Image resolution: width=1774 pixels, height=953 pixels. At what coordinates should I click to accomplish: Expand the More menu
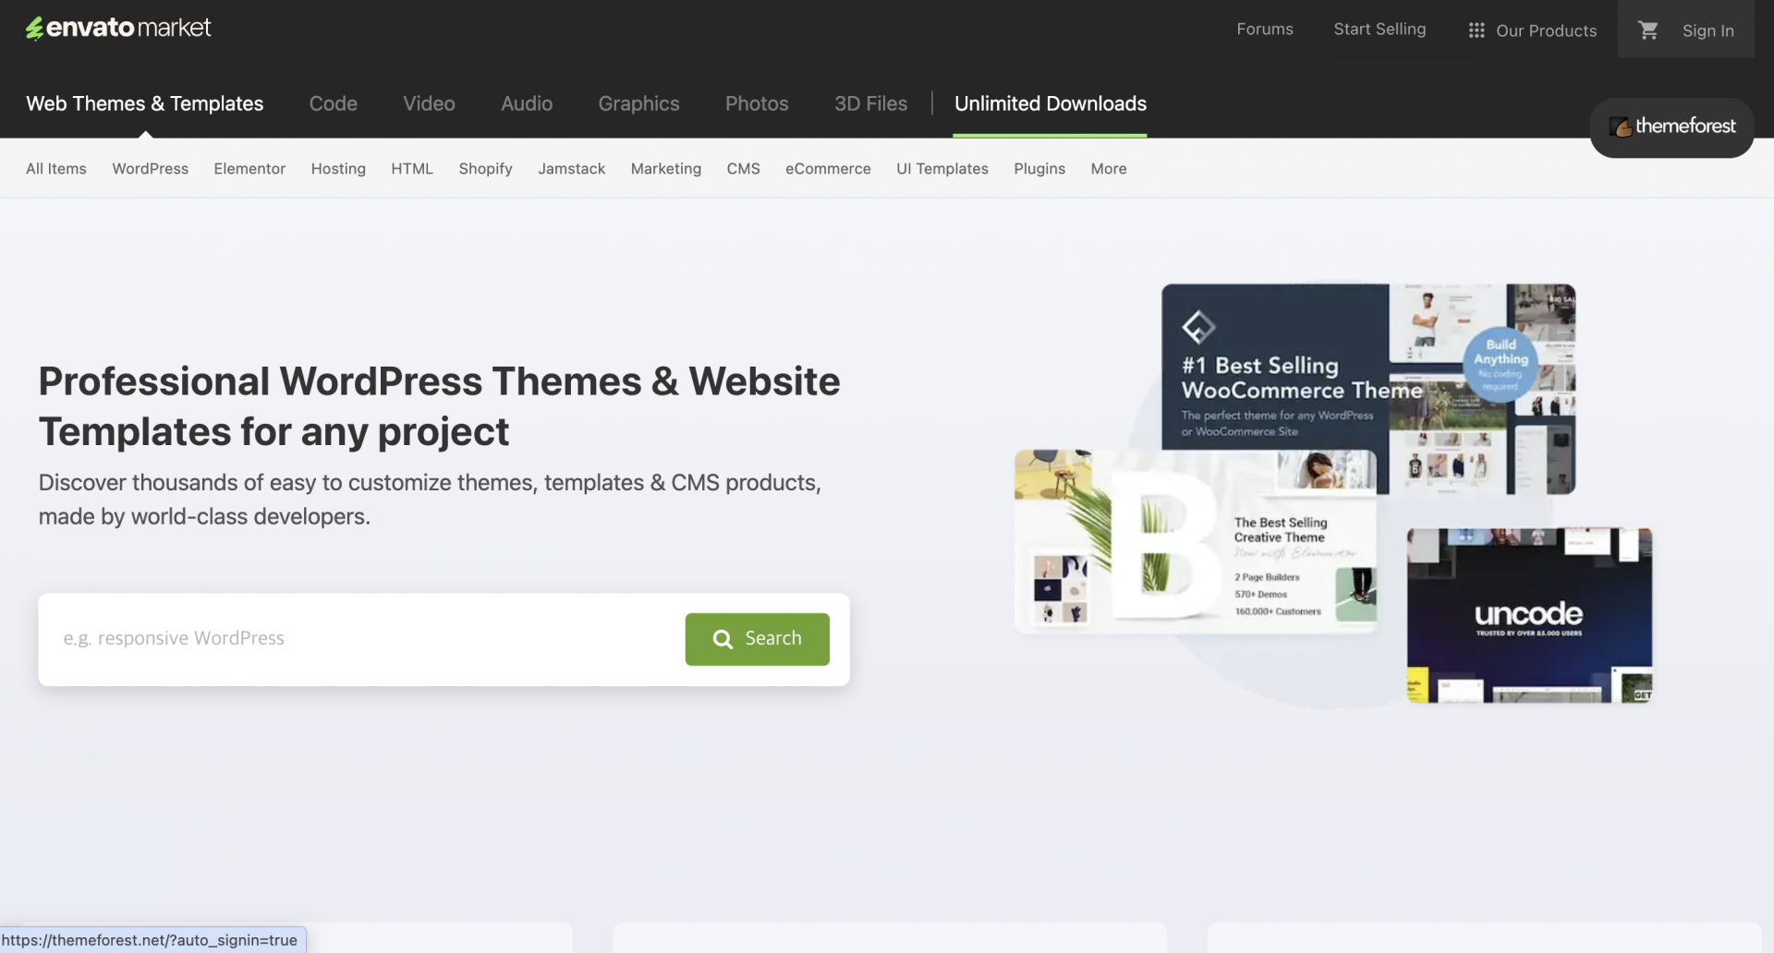point(1109,168)
